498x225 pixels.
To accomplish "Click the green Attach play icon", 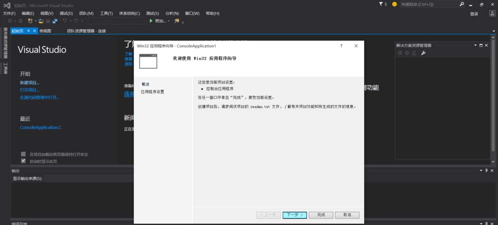I will point(151,21).
